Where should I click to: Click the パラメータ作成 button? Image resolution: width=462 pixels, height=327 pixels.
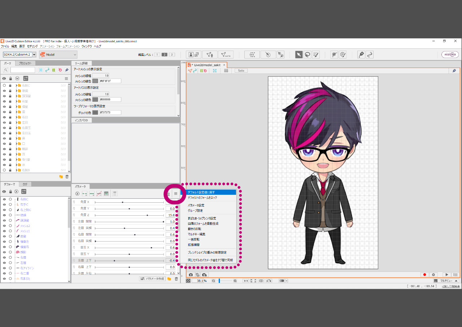(x=152, y=279)
